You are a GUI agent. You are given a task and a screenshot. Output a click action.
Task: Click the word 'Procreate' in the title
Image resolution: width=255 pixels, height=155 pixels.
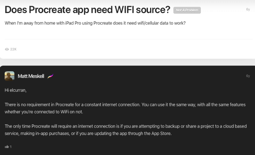click(50, 10)
